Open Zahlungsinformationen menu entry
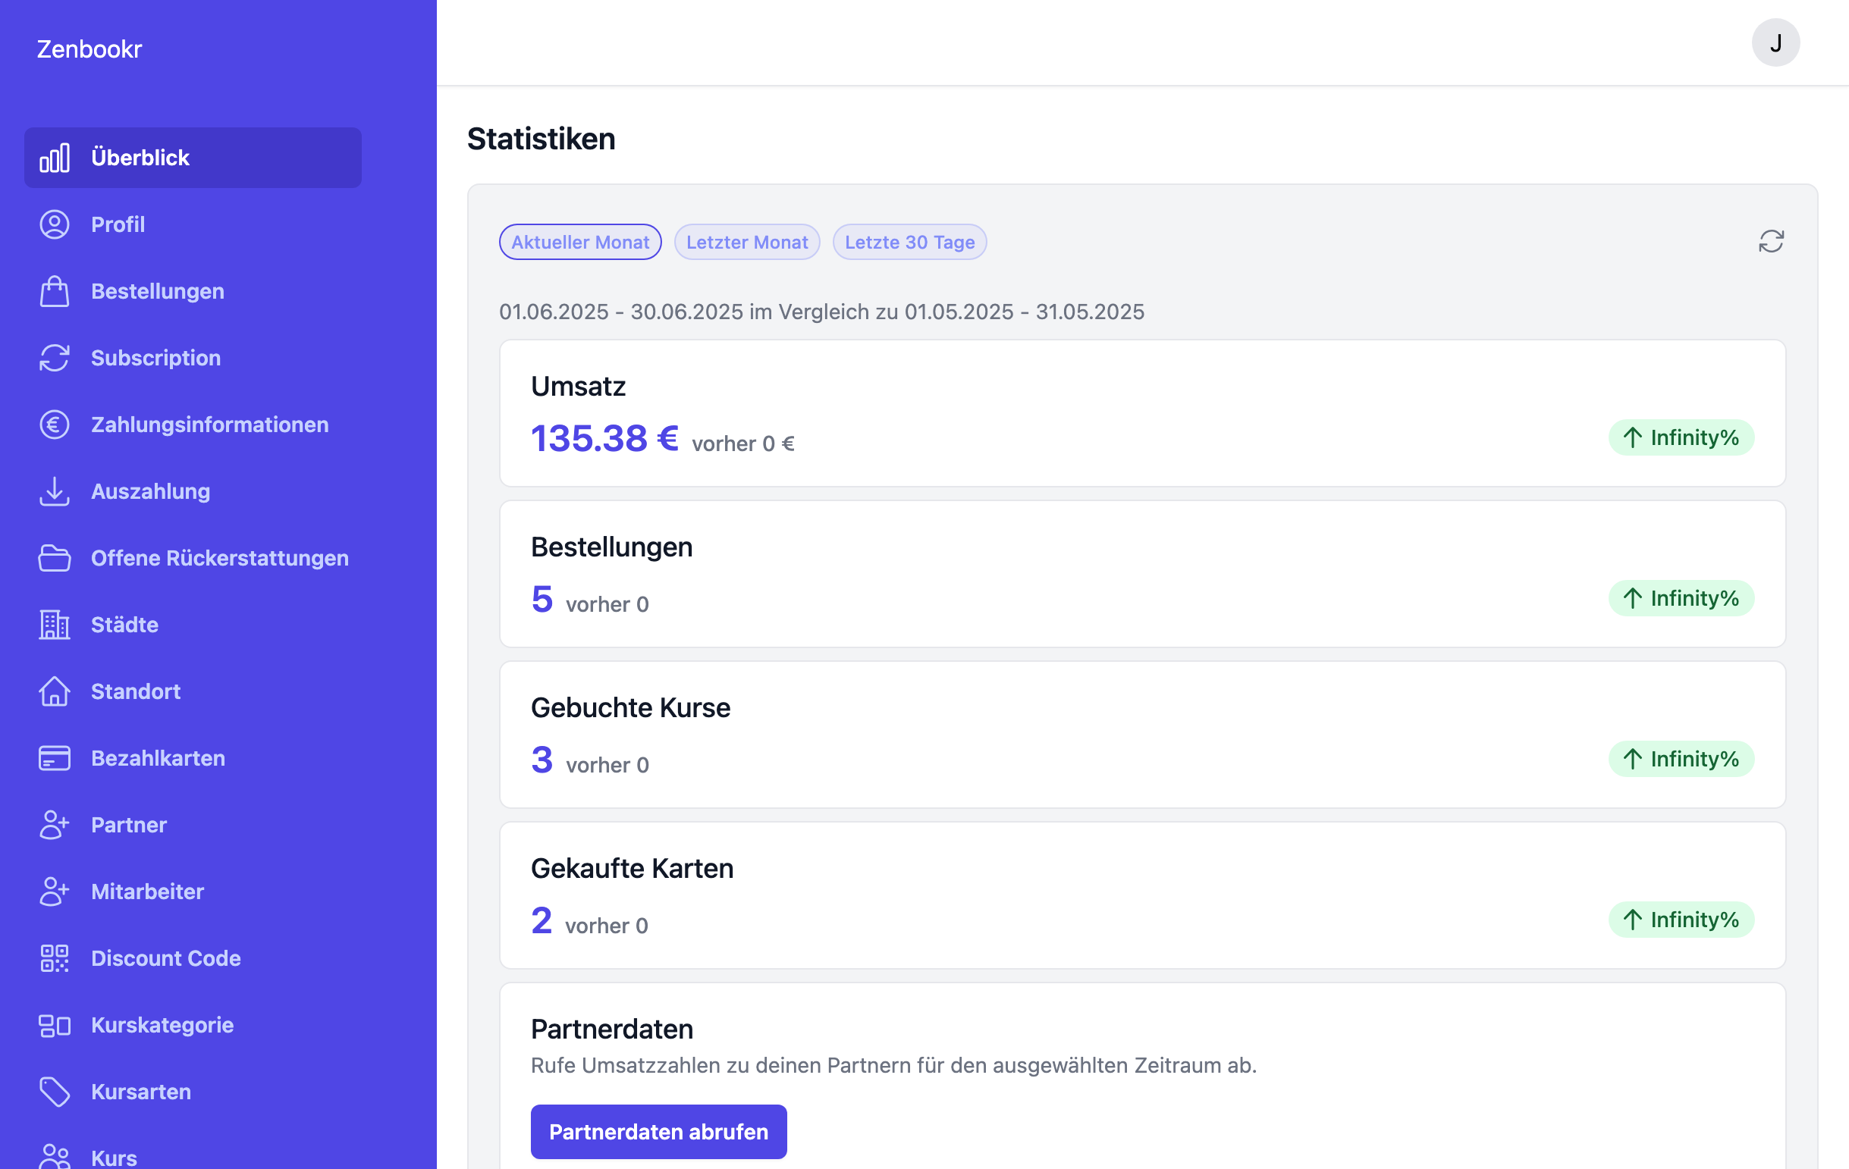 pos(193,425)
